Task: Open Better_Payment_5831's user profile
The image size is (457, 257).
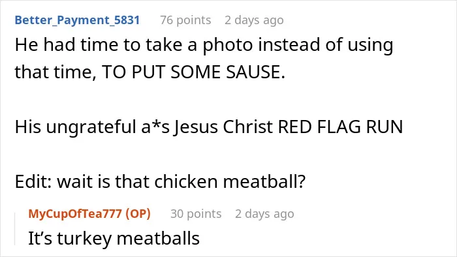Action: pyautogui.click(x=77, y=20)
